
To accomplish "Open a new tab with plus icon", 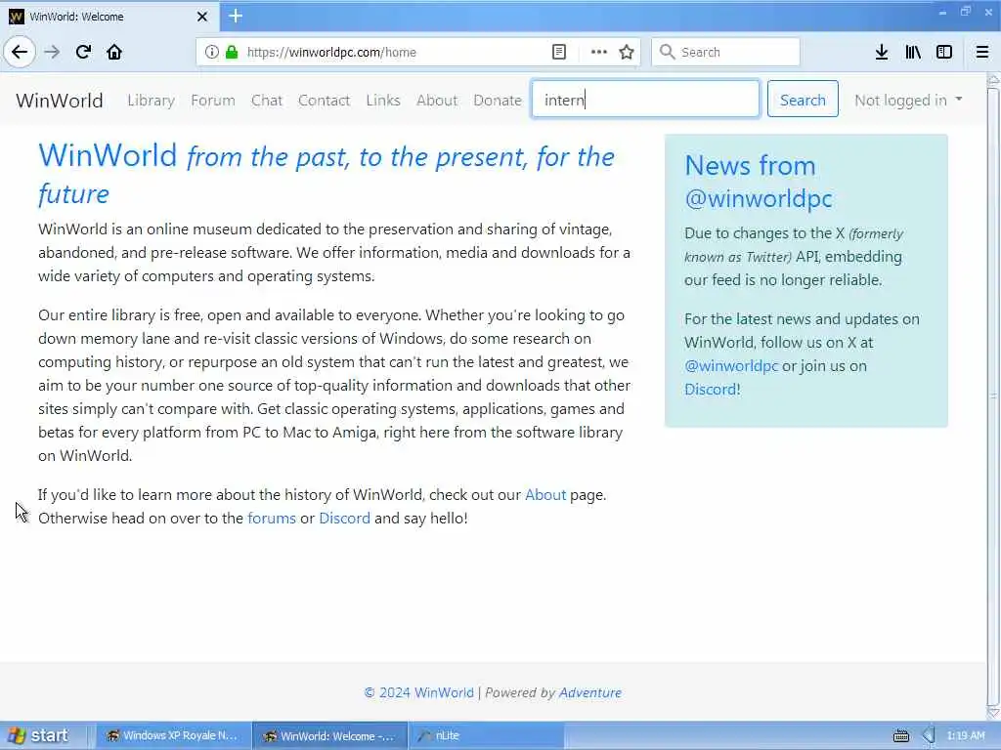I will (x=236, y=16).
